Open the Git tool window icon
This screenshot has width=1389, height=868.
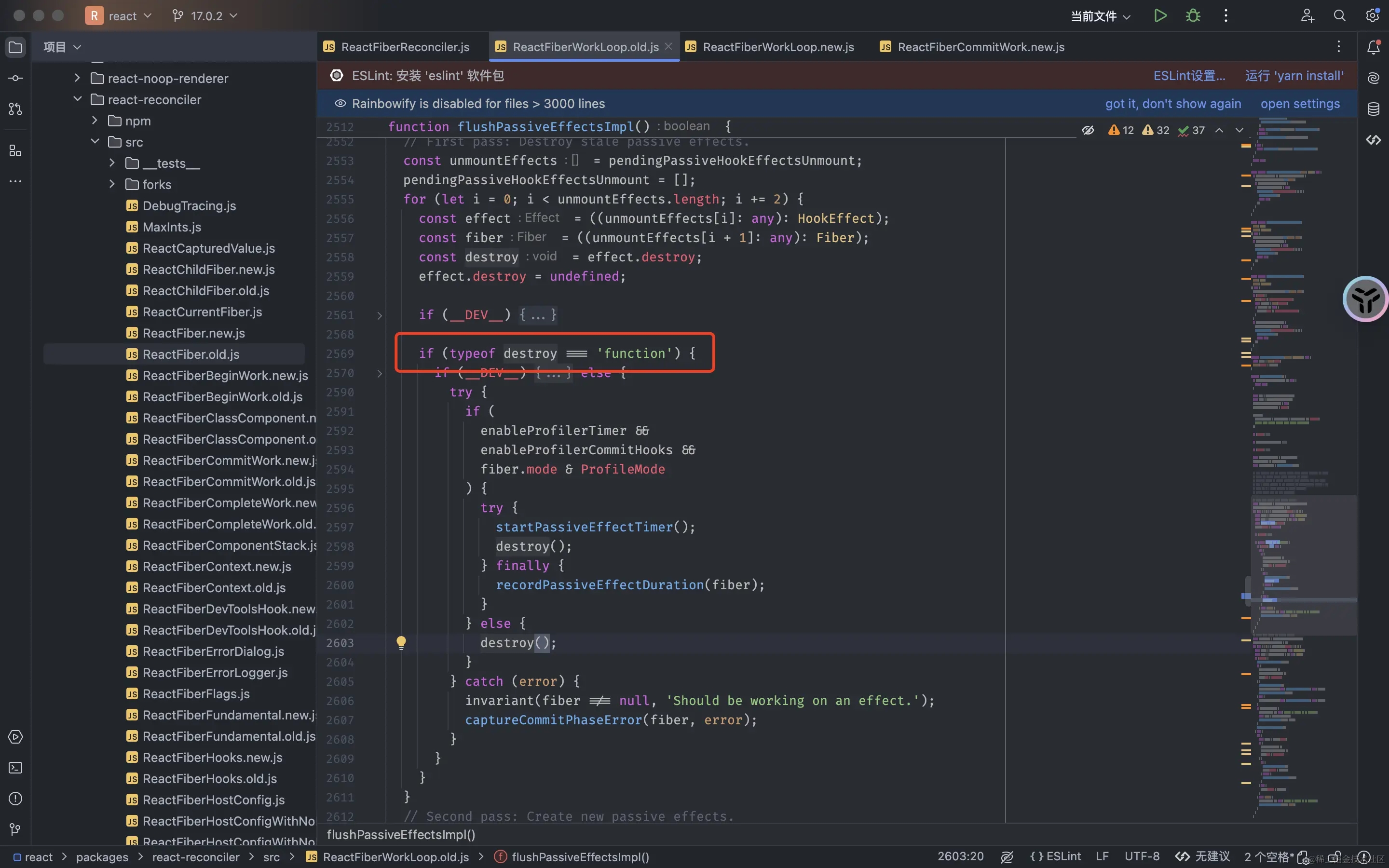(15, 829)
